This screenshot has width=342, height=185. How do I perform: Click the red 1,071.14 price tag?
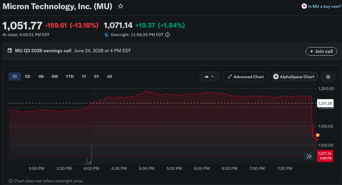[325, 156]
